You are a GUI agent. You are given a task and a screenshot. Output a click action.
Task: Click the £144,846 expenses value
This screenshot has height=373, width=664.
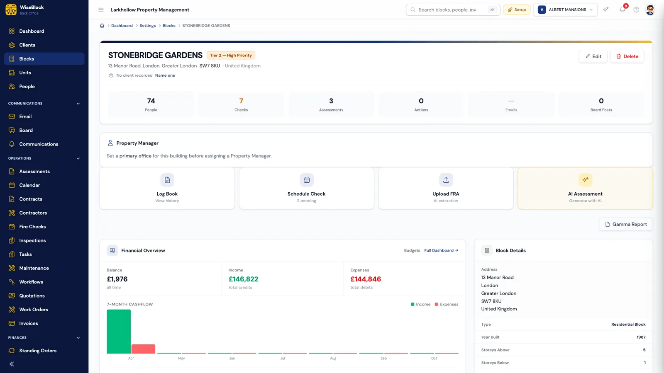pos(366,279)
